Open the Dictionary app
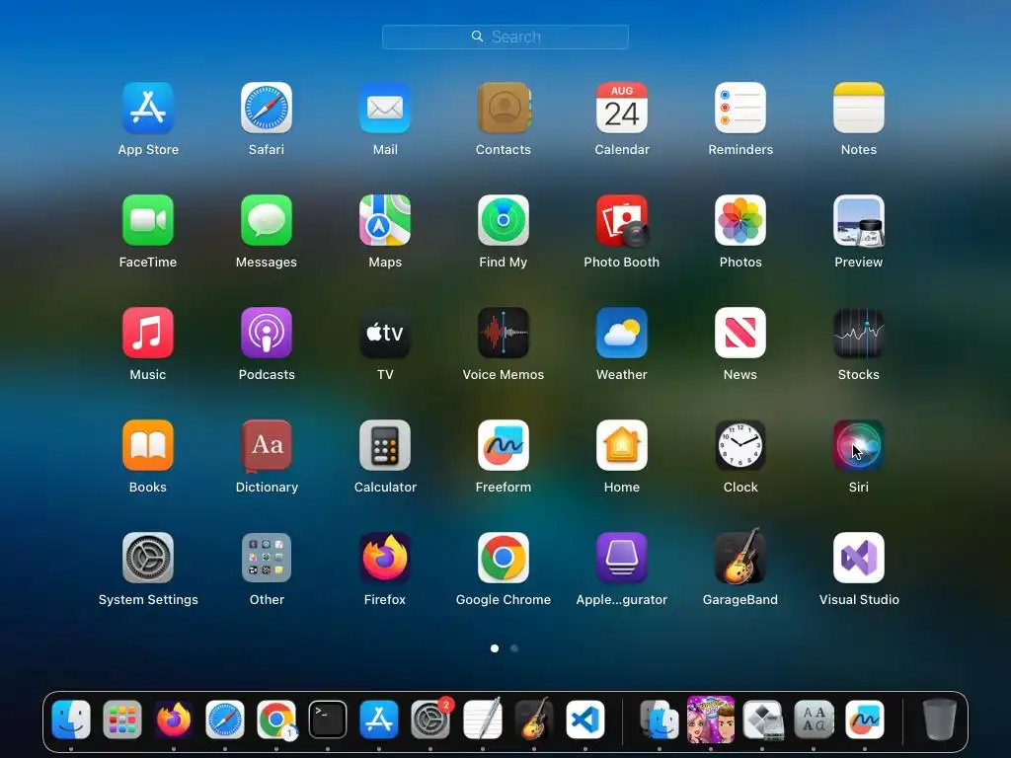 [x=267, y=445]
